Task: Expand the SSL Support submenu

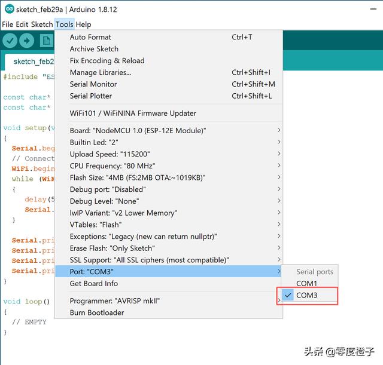Action: pos(169,260)
